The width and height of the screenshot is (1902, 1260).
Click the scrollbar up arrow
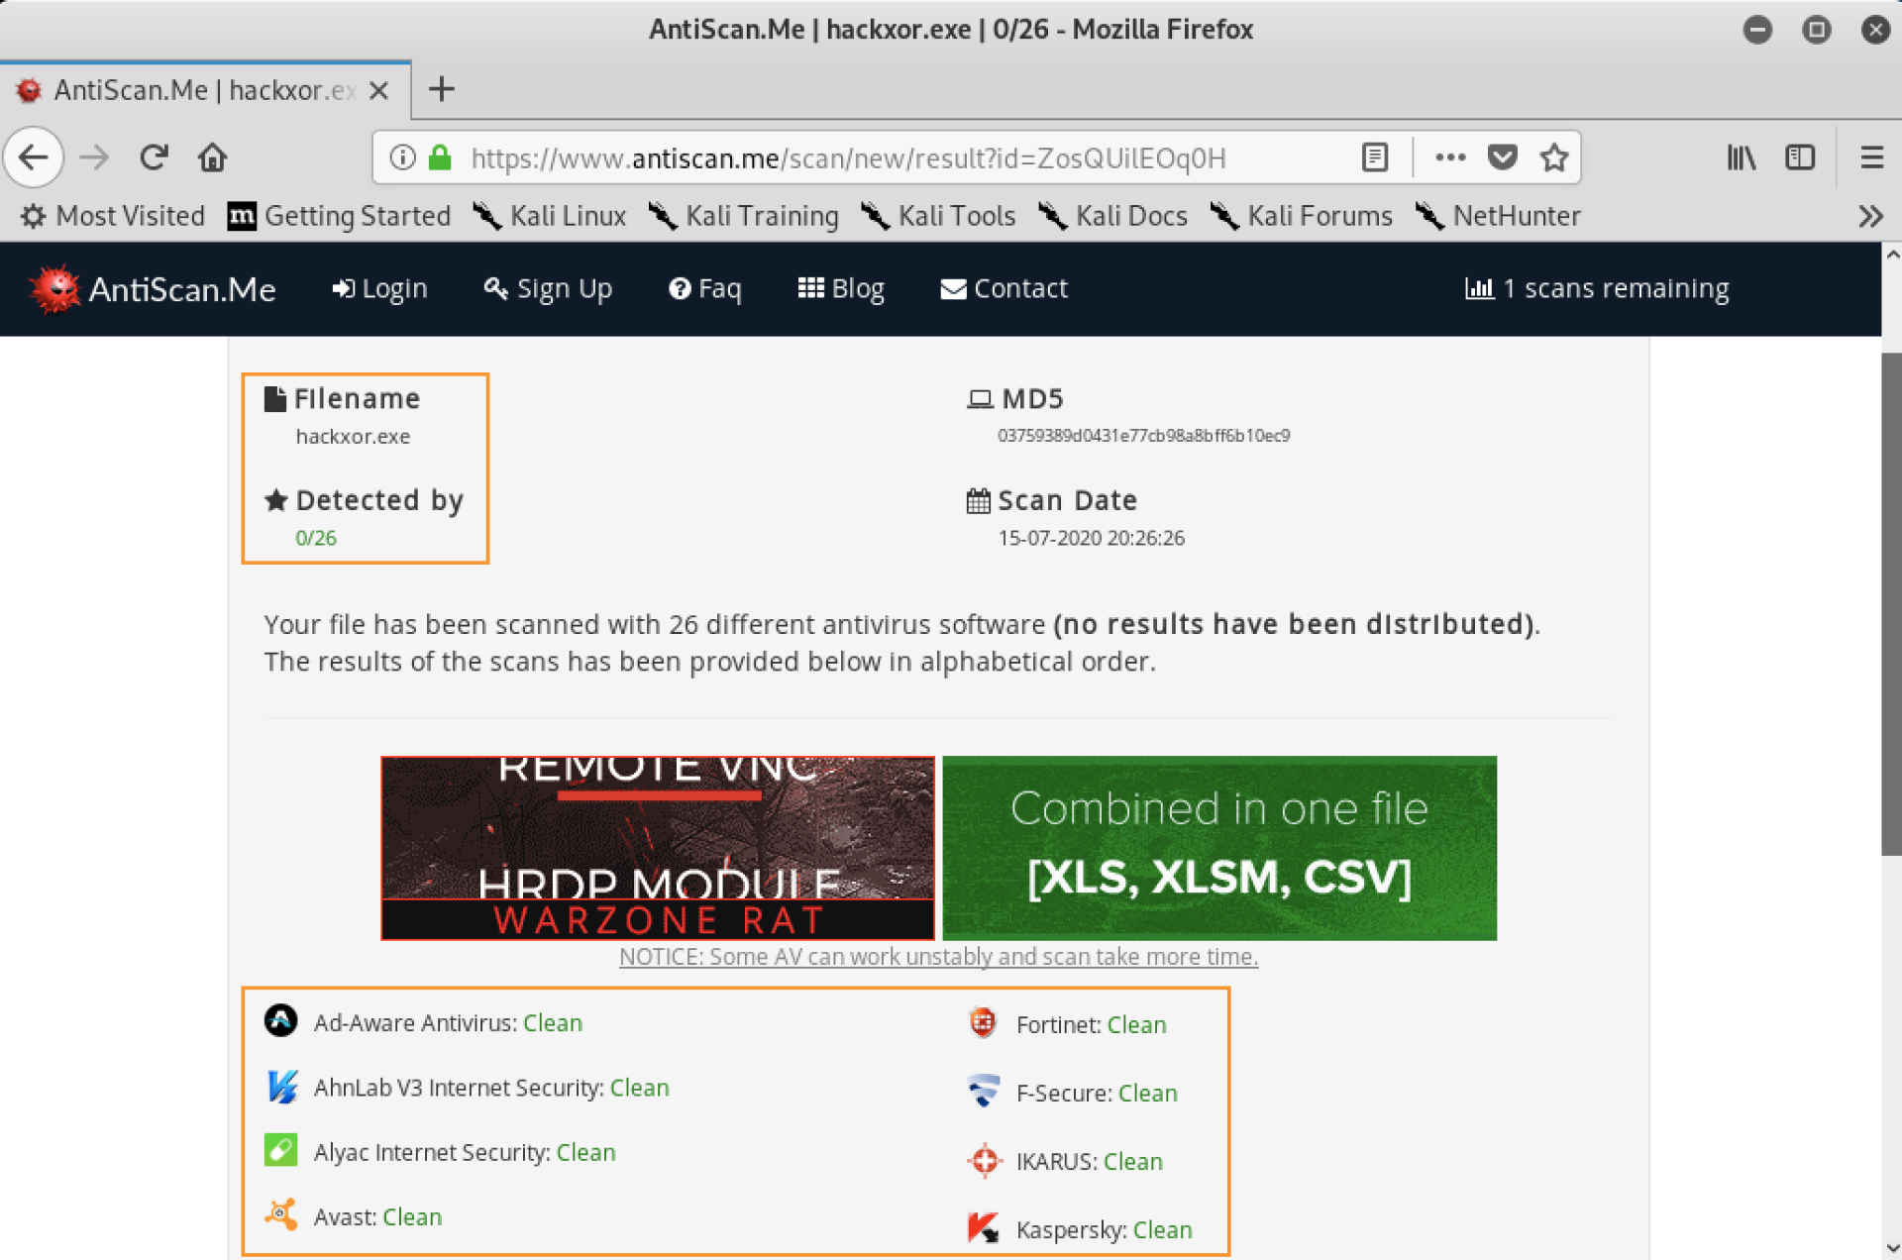coord(1892,255)
